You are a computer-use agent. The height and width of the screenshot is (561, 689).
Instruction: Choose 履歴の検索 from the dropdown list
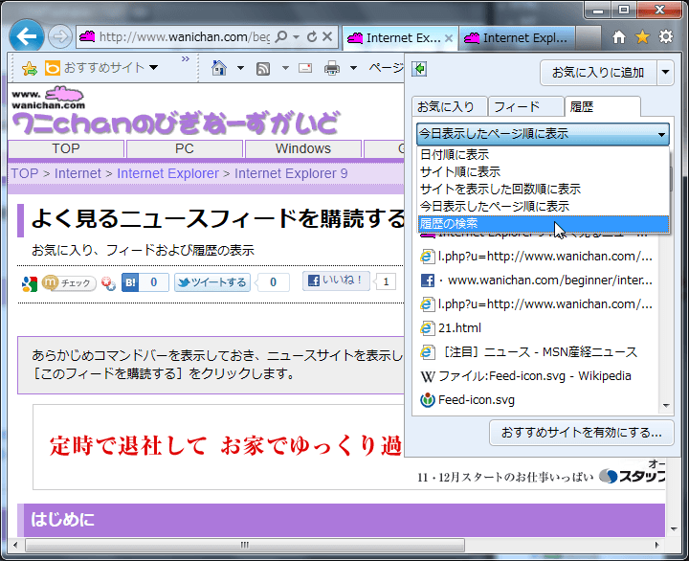coord(543,224)
